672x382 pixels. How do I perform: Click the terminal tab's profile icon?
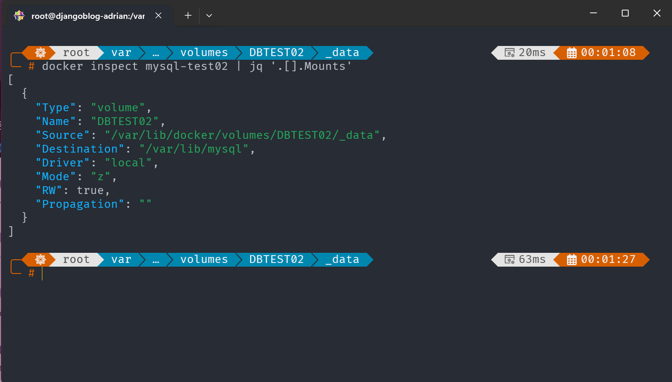19,16
